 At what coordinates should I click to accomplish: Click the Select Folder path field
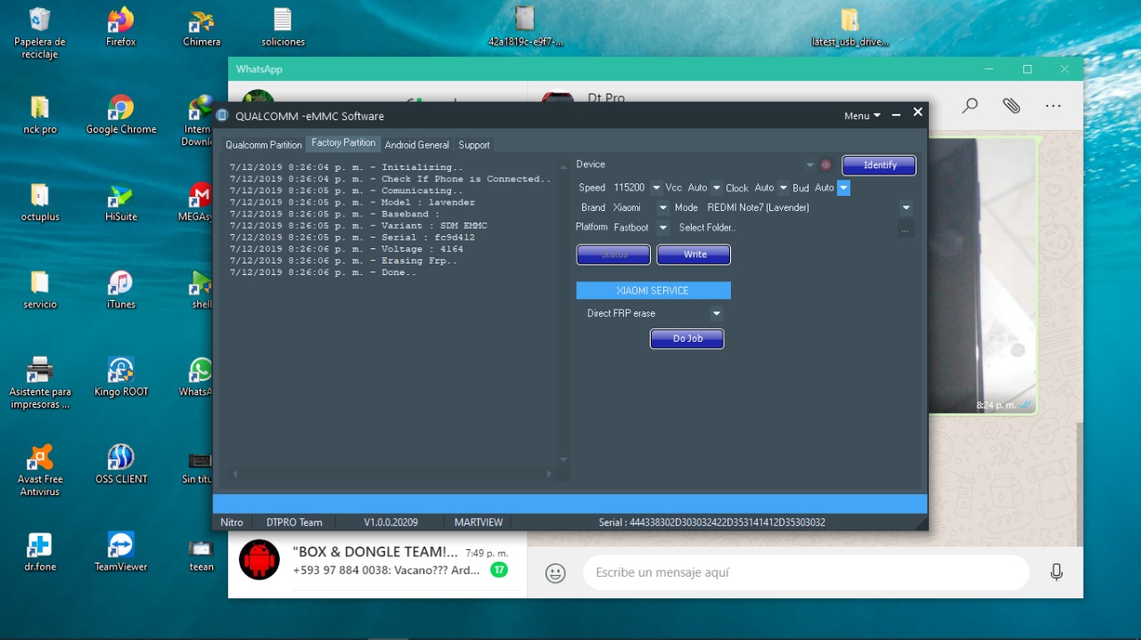coord(785,228)
